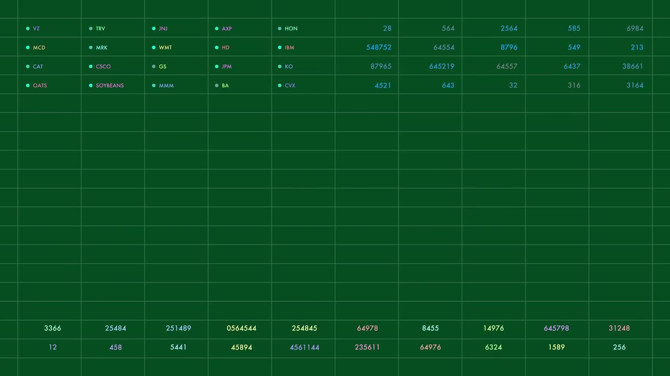Click the CSCO ticker label
This screenshot has width=670, height=376.
click(104, 66)
